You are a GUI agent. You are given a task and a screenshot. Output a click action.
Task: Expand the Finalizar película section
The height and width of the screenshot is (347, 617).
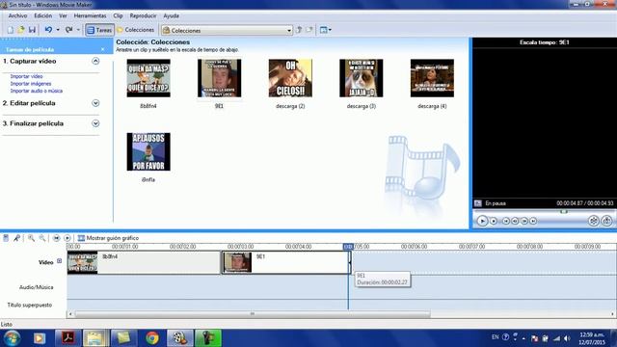tap(95, 123)
